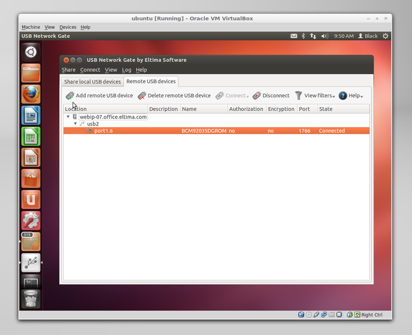Click the Connected state cell

[332, 131]
